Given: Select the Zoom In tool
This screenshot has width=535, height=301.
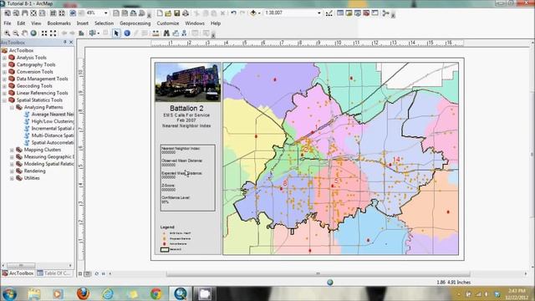Looking at the screenshot, I should (x=8, y=33).
